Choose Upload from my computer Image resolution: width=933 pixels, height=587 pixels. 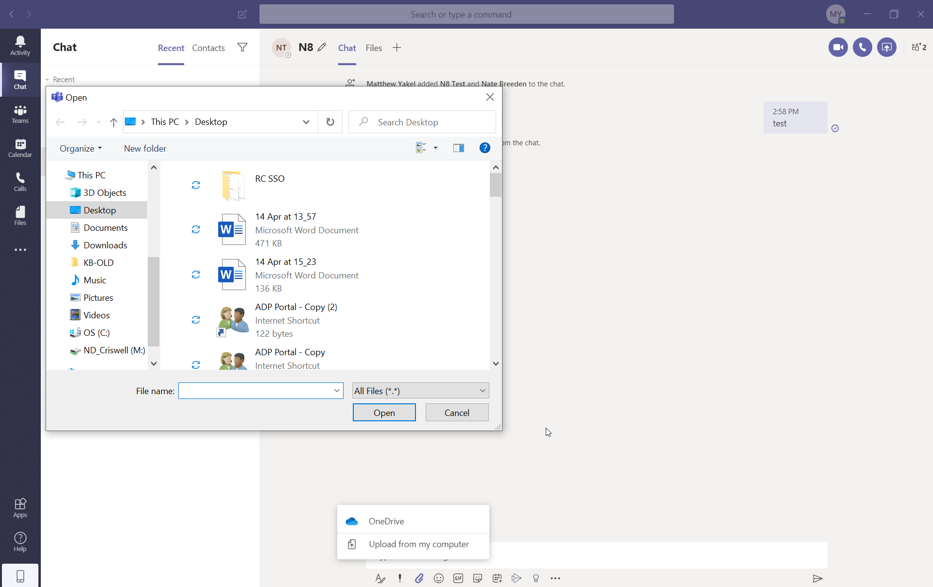click(x=418, y=544)
